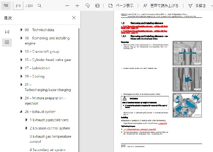Click the page number 210 in footer
213x152 pixels.
pos(123,146)
